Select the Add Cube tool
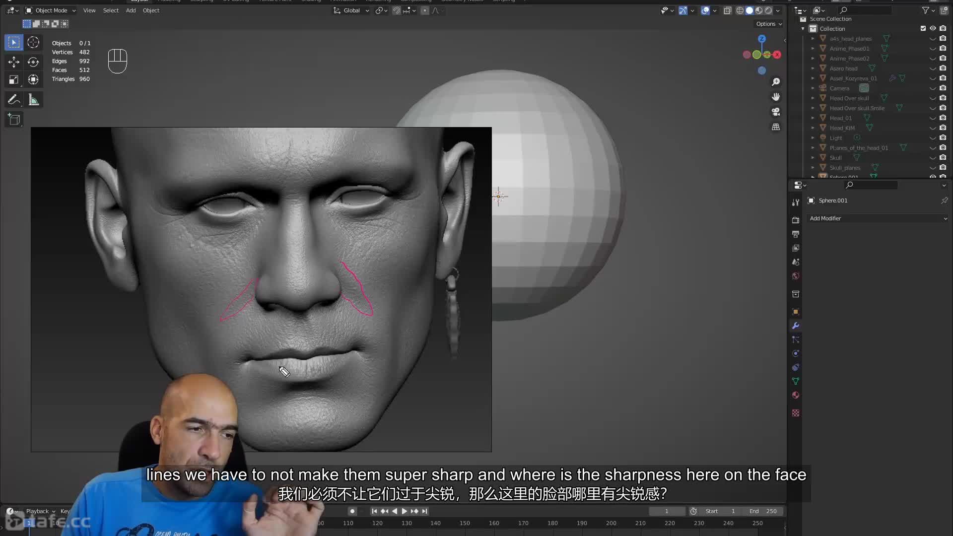The height and width of the screenshot is (536, 953). 14,120
